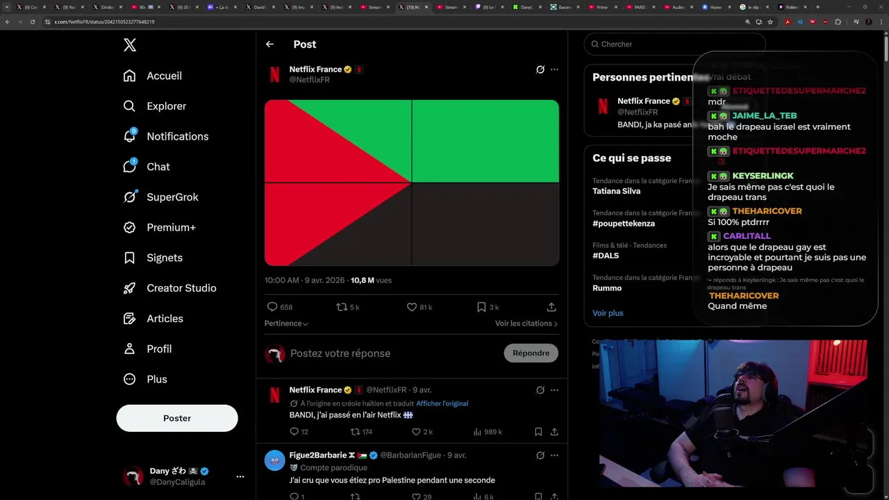
Task: Go to the Profil page
Action: click(147, 349)
